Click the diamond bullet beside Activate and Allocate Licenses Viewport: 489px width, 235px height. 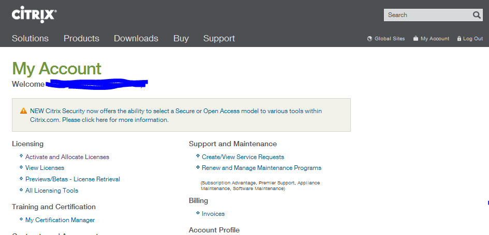click(x=21, y=155)
